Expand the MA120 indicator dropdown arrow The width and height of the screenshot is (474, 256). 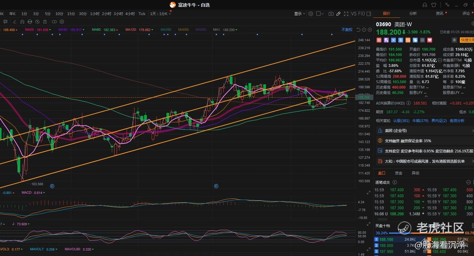[152, 30]
